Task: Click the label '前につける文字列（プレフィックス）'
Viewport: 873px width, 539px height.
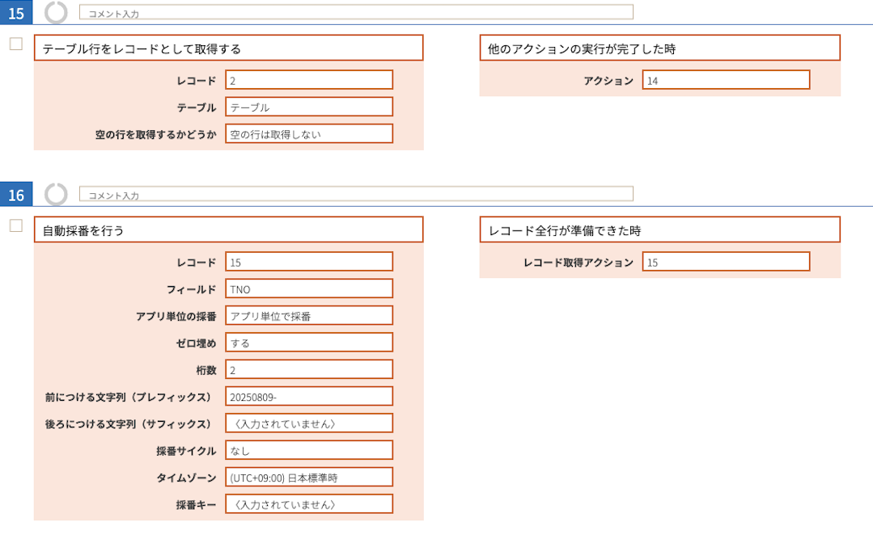Action: [129, 397]
